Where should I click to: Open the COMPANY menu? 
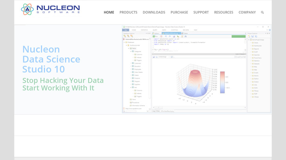[247, 12]
